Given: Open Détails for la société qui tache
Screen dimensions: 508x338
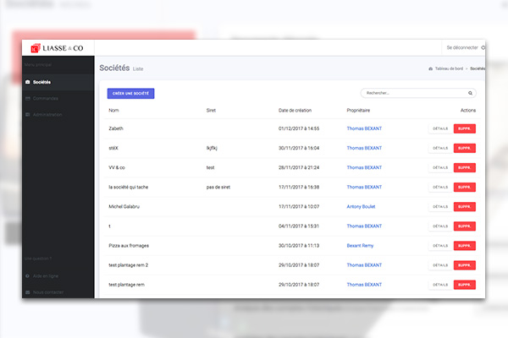Looking at the screenshot, I should [x=440, y=188].
